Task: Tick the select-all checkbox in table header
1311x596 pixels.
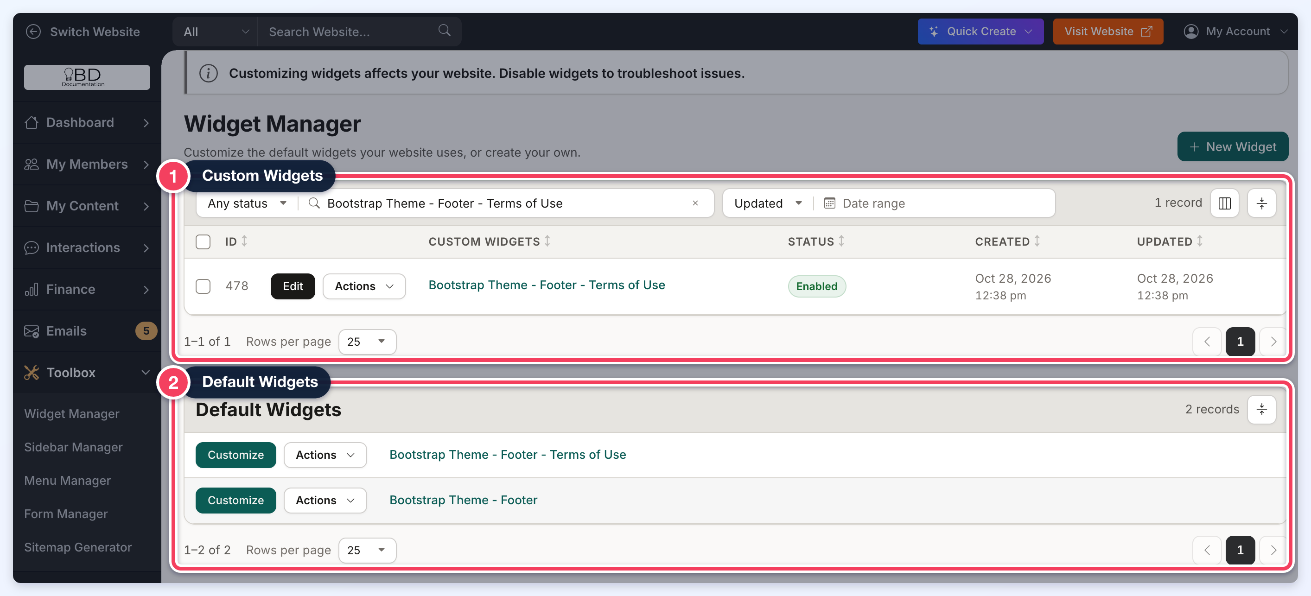Action: click(203, 242)
